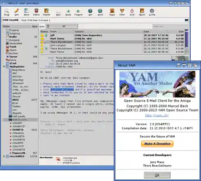Viewport: 201px width, 181px height.
Task: Collapse the Mailinglisten folder tree
Action: [x=4, y=67]
